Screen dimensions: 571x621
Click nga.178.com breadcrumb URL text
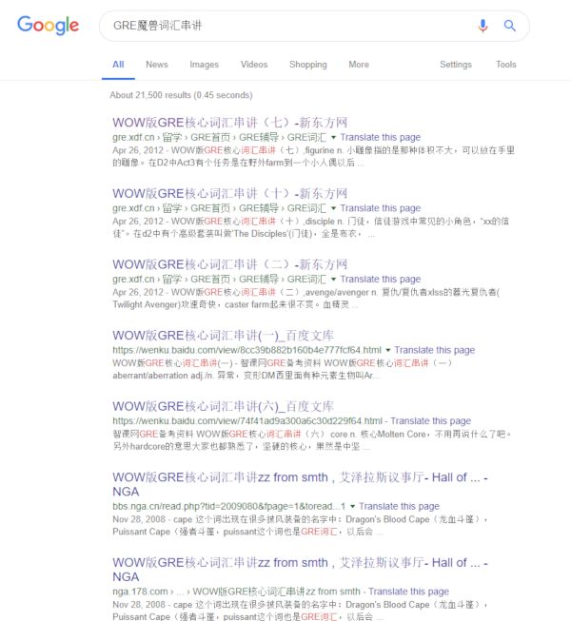[x=237, y=592]
